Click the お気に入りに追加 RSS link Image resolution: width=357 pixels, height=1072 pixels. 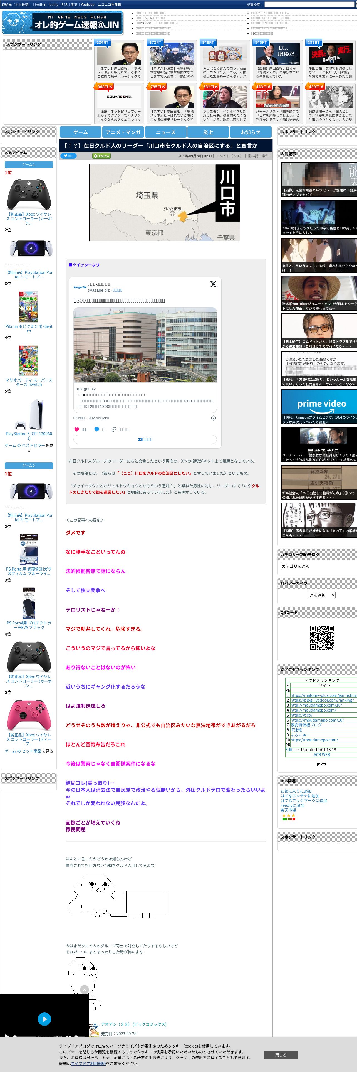pos(296,791)
